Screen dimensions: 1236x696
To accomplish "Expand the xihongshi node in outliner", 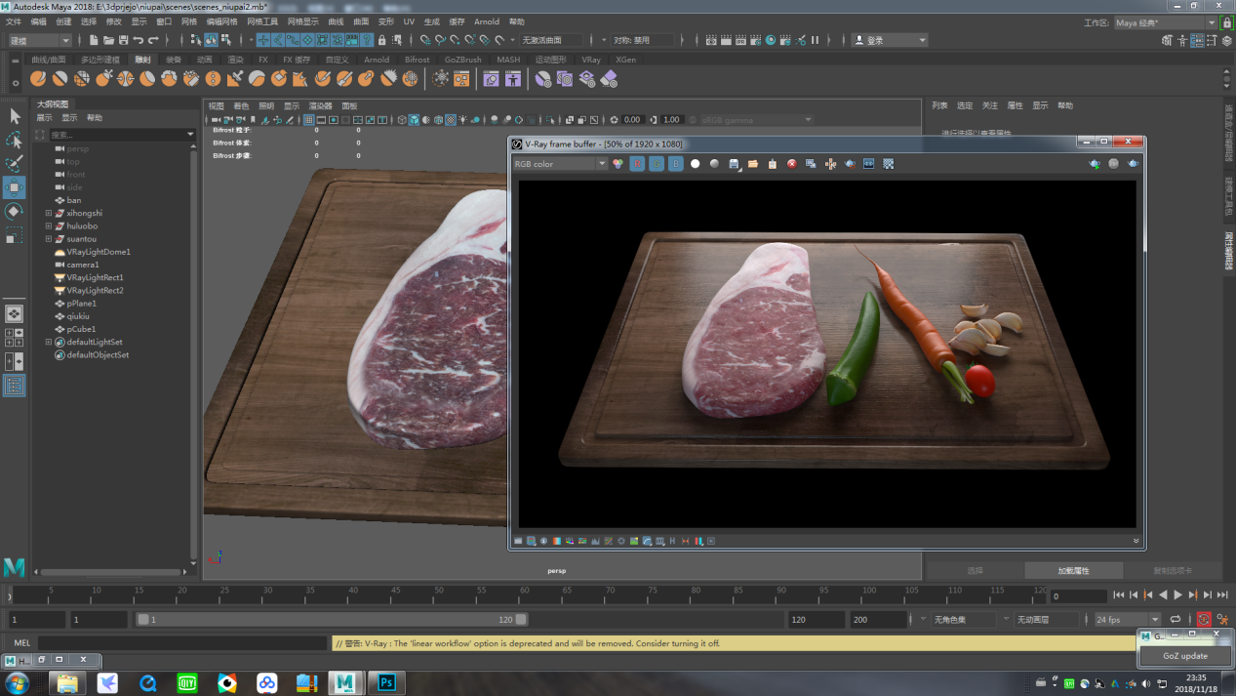I will point(49,213).
